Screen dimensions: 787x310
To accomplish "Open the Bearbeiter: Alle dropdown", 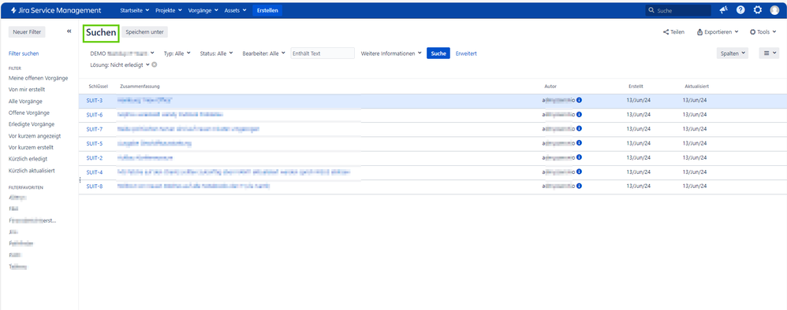I will tap(263, 53).
